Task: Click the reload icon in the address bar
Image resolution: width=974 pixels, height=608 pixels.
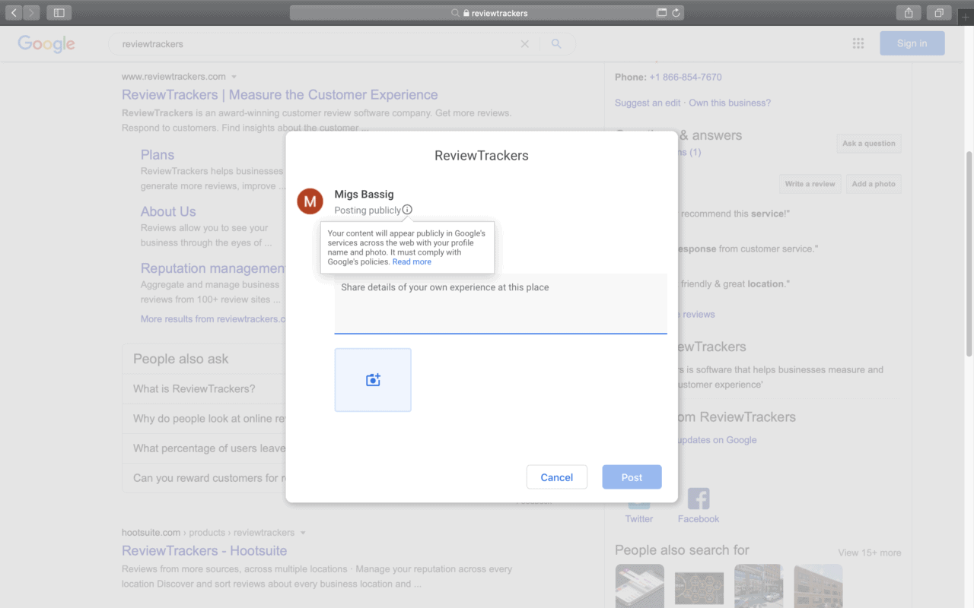Action: (x=676, y=12)
